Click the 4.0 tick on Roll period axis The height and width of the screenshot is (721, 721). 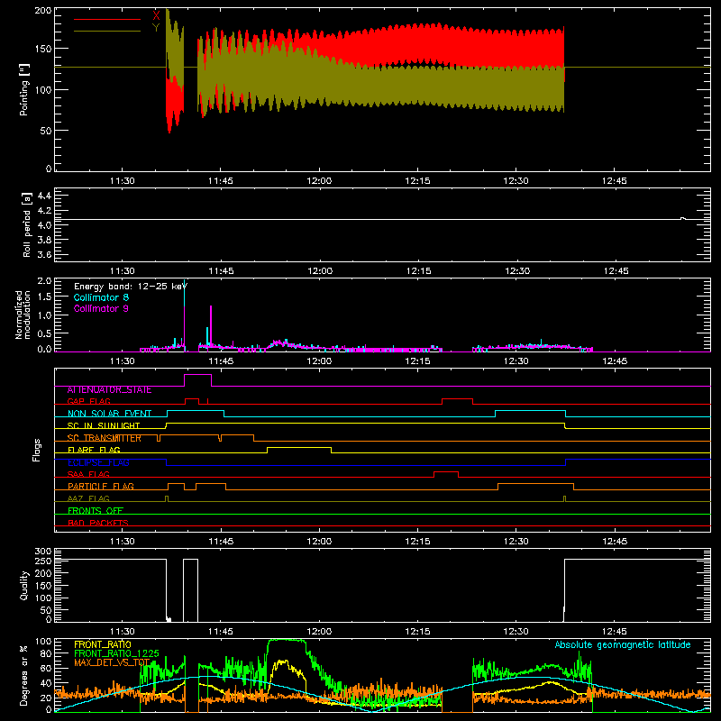tap(44, 225)
